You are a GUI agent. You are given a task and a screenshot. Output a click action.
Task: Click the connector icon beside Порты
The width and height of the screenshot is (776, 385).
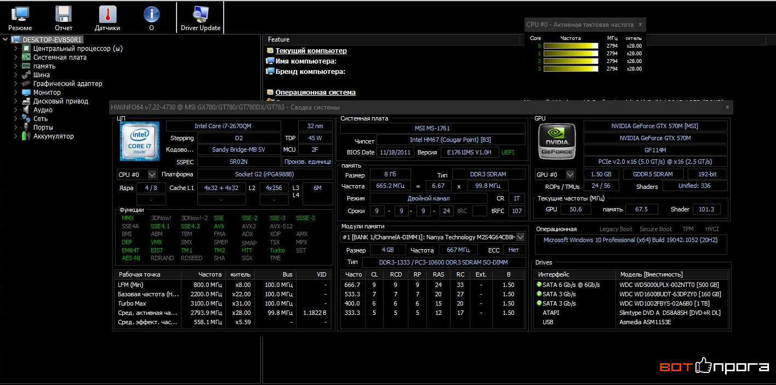pos(26,127)
